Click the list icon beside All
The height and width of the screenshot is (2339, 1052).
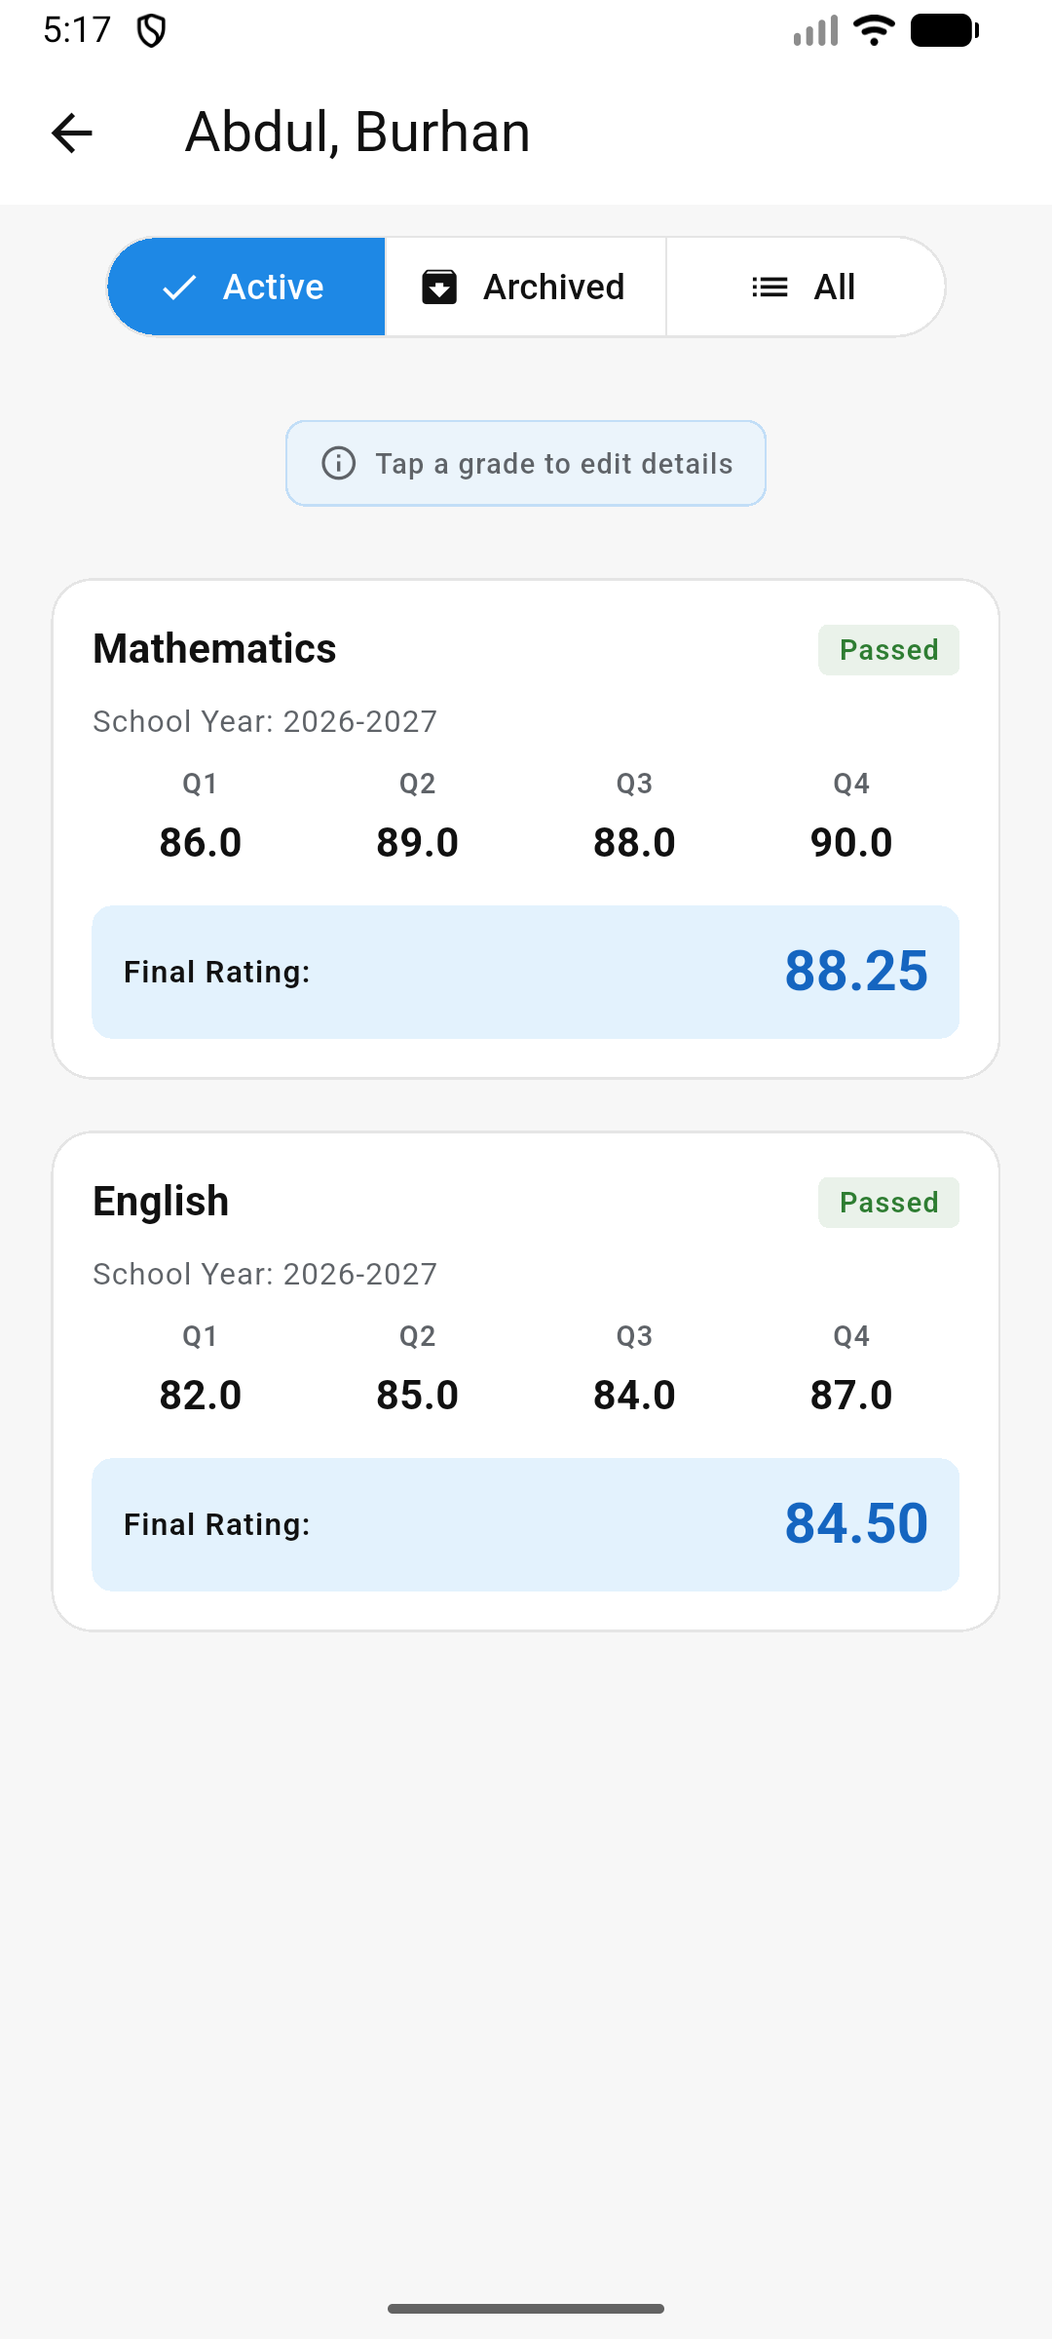[x=770, y=288]
